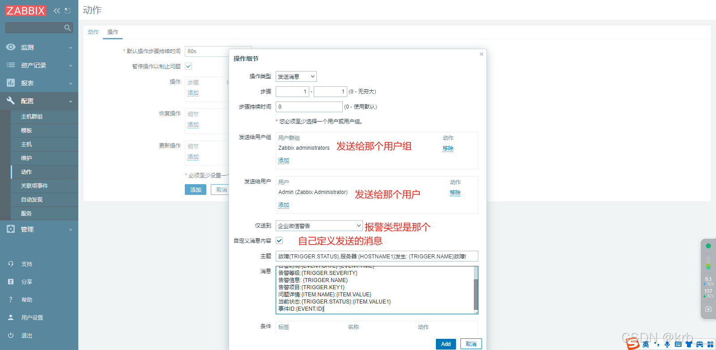This screenshot has width=716, height=350.
Task: Click the 帮助 question mark icon
Action: coord(11,299)
